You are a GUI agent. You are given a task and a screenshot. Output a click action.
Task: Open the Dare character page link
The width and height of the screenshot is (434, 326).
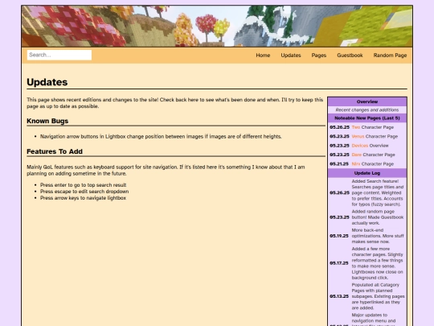[x=357, y=155]
